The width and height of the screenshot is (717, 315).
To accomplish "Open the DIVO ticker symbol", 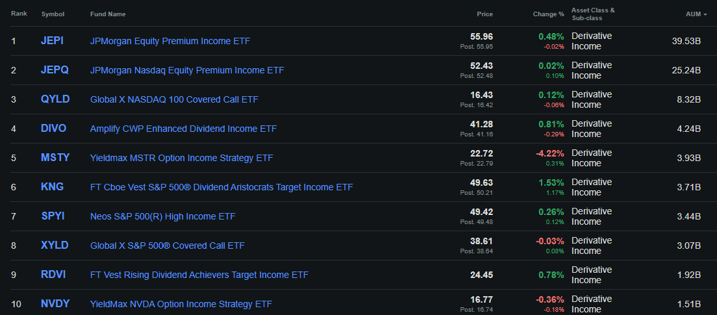I will [x=53, y=129].
